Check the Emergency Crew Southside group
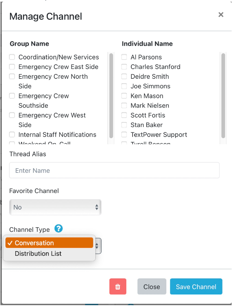This screenshot has width=232, height=306. coord(12,96)
